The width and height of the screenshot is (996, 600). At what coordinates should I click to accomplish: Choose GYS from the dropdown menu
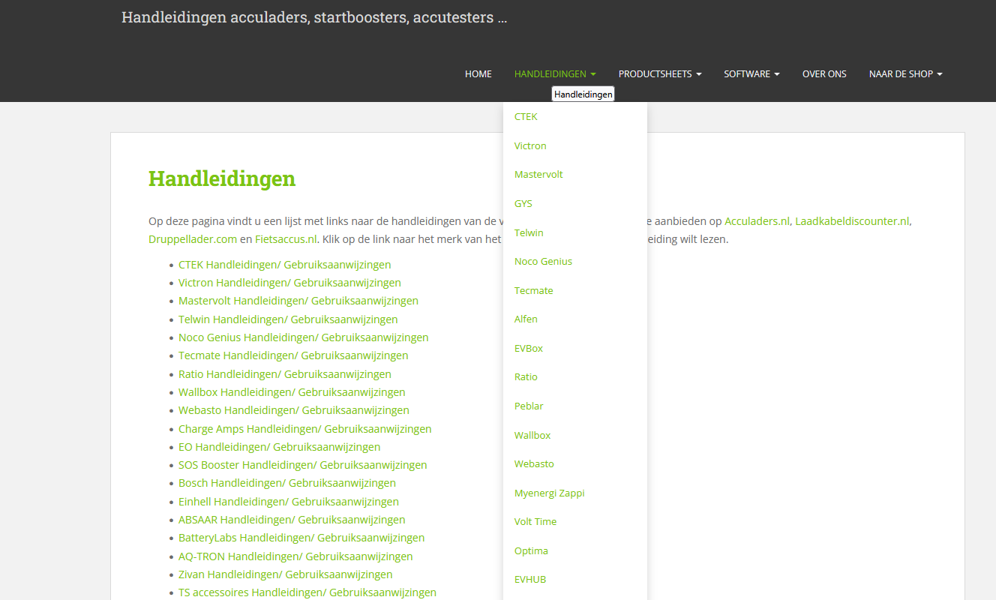[523, 203]
